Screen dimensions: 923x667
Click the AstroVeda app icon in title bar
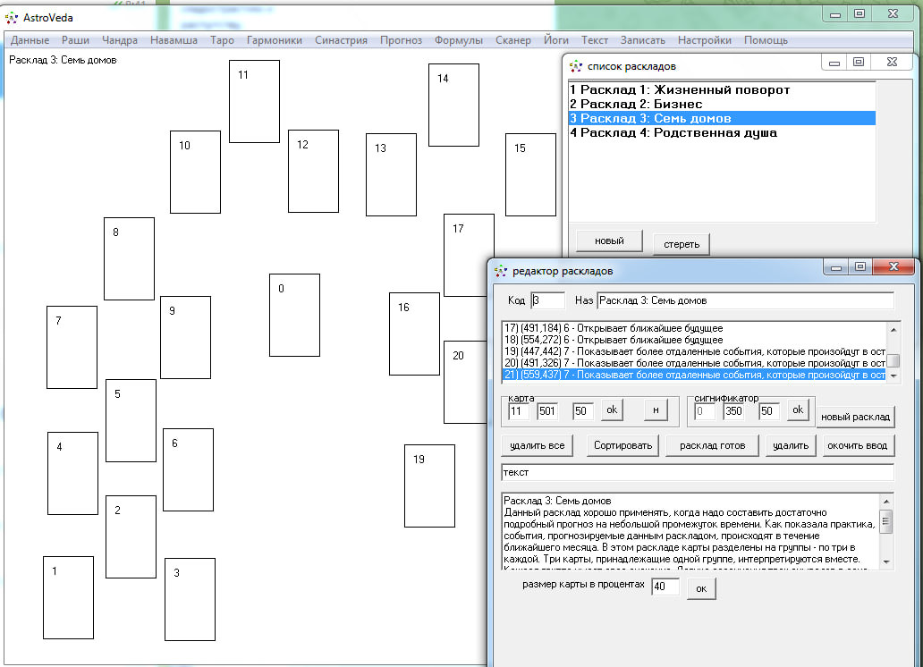[12, 17]
